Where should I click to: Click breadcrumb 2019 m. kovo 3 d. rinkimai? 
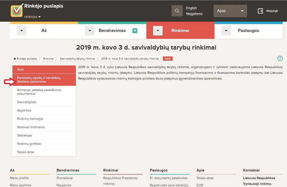tap(130, 59)
